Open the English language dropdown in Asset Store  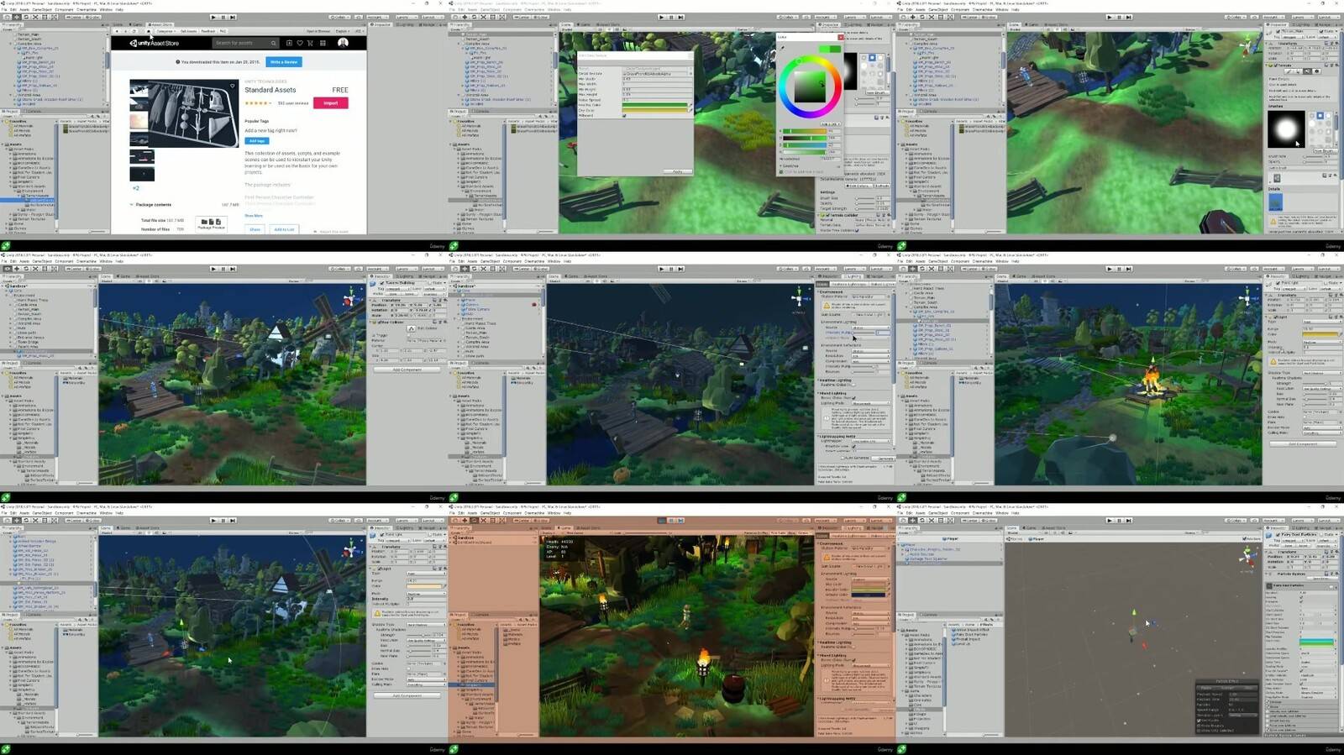point(342,31)
